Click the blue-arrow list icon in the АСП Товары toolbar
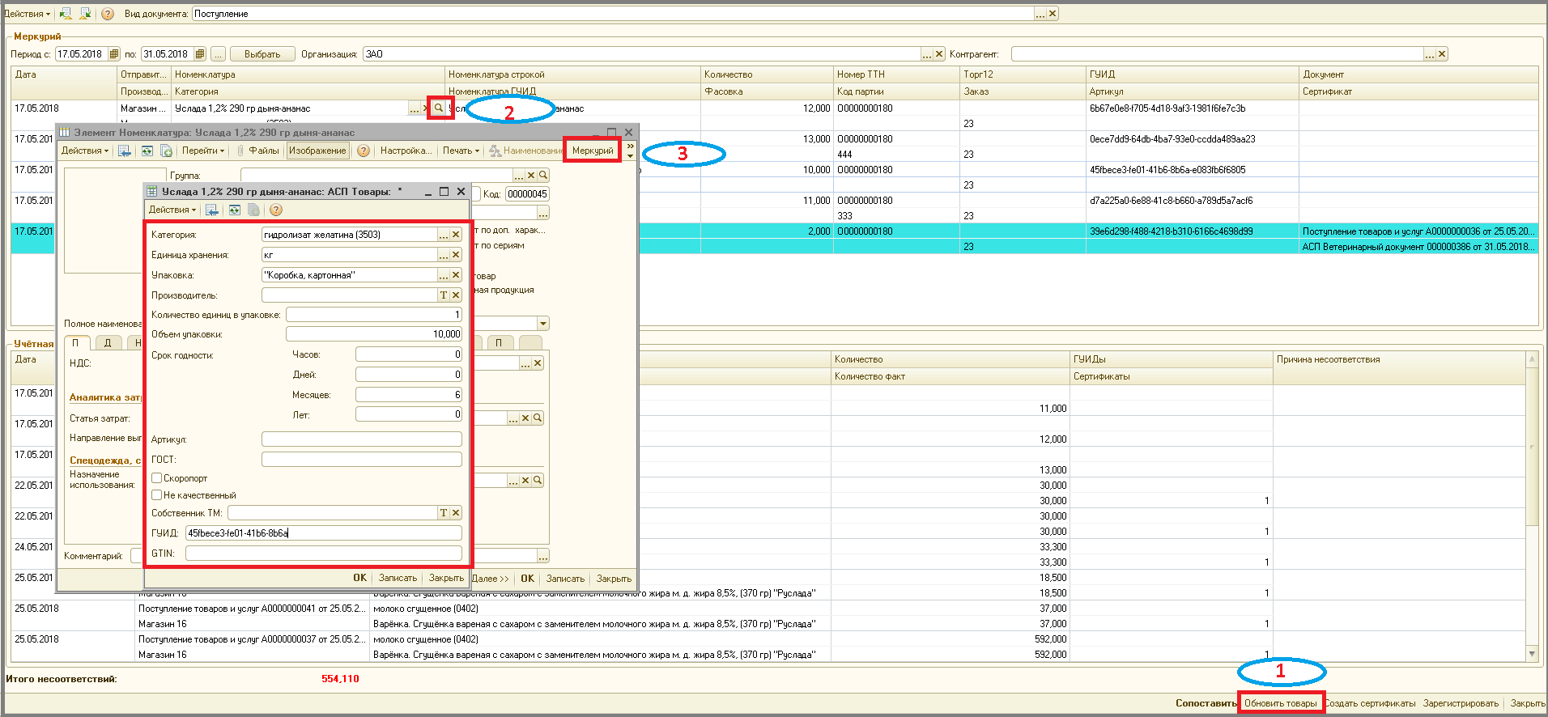Viewport: 1548px width, 717px height. [212, 210]
